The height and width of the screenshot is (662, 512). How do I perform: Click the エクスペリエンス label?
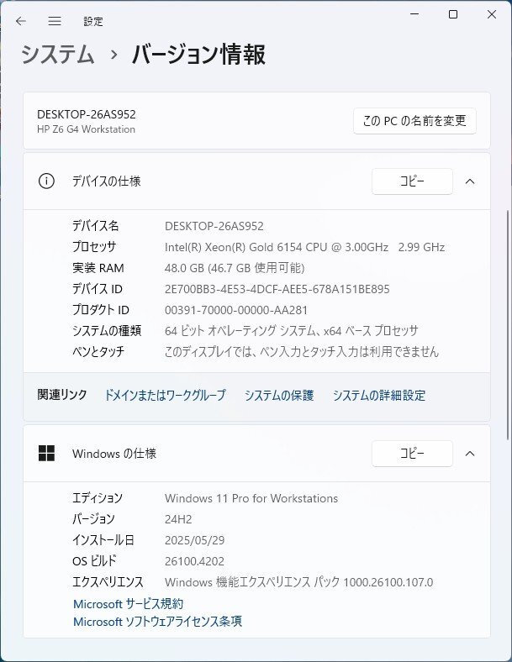point(108,582)
